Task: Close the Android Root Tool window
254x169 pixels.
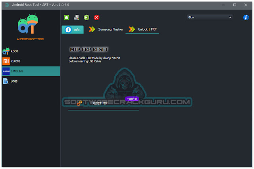Action: click(x=246, y=5)
